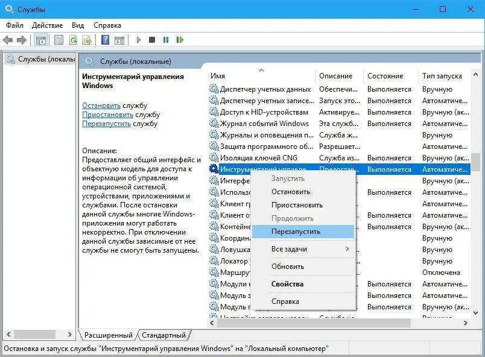This screenshot has height=357, width=485.
Task: Click the gear icon of Изоляция ключей CNG
Action: 214,157
